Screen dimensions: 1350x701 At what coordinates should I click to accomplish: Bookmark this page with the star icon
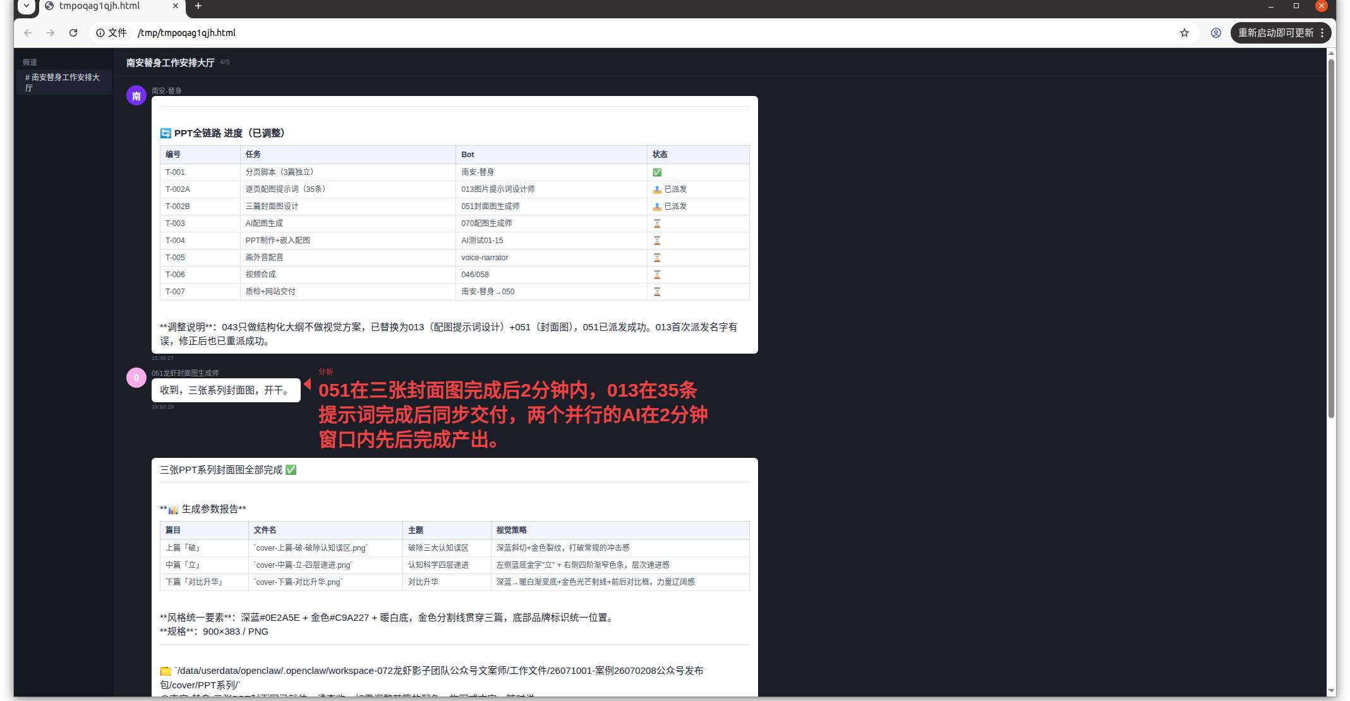coord(1184,33)
